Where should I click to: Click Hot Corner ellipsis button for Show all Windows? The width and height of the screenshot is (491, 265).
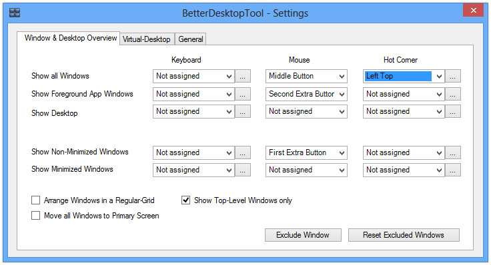pyautogui.click(x=453, y=76)
